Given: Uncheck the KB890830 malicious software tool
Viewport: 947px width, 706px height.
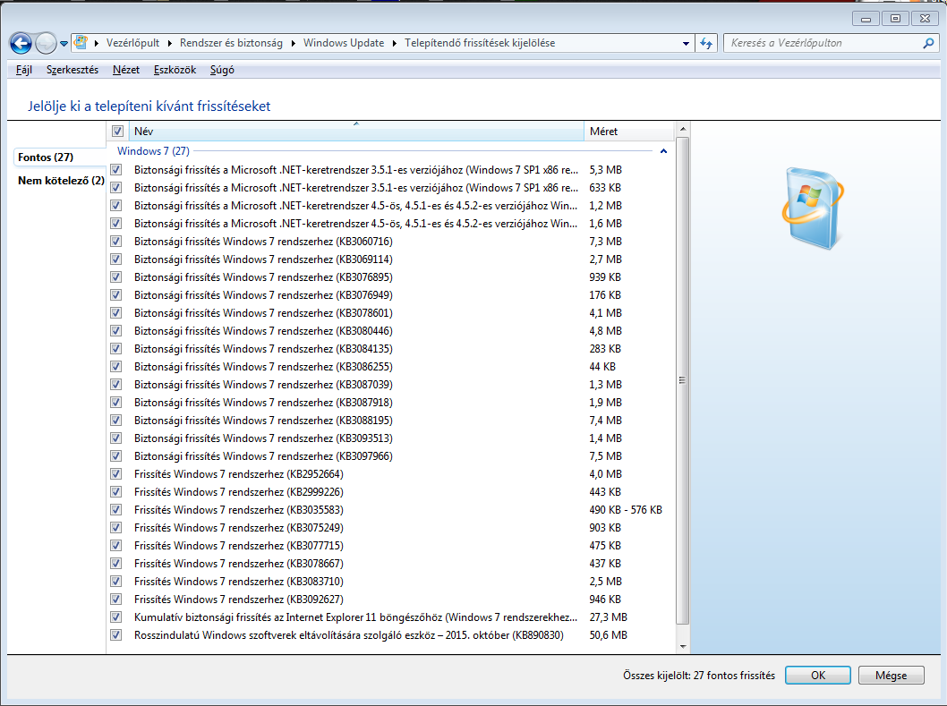Looking at the screenshot, I should pyautogui.click(x=116, y=635).
